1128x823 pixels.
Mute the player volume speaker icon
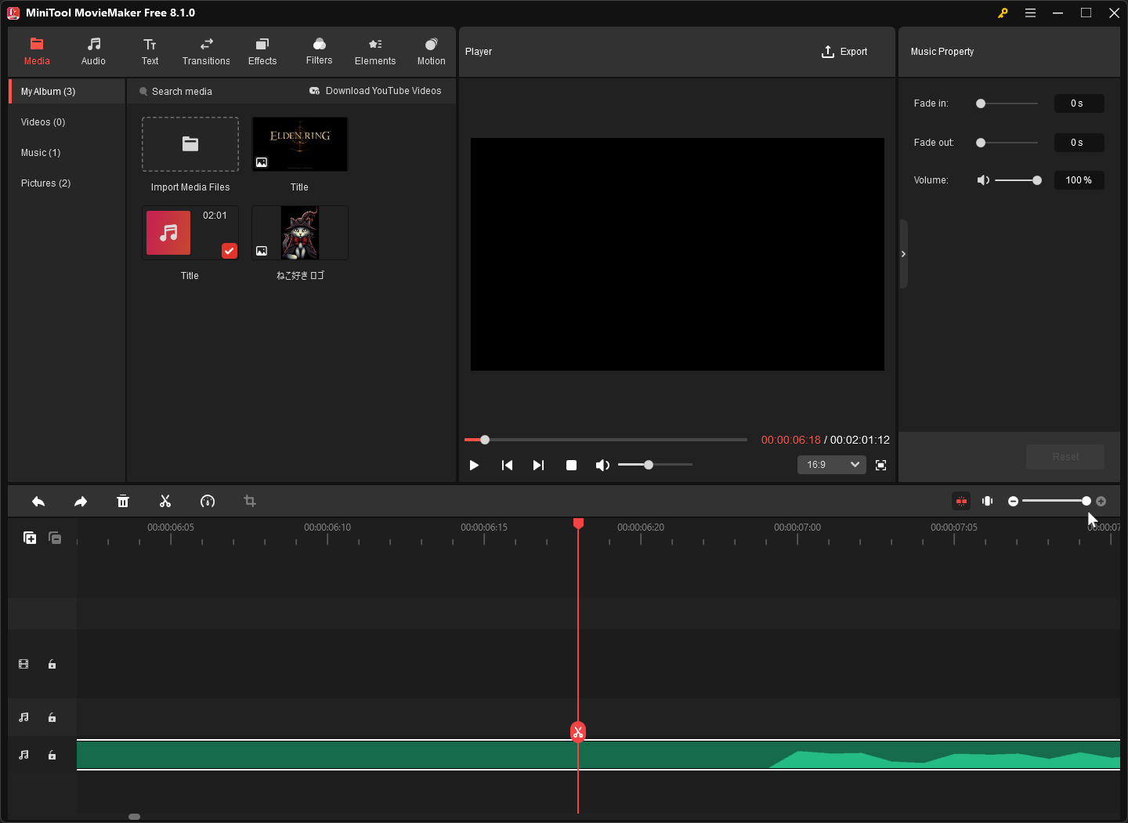pyautogui.click(x=602, y=466)
